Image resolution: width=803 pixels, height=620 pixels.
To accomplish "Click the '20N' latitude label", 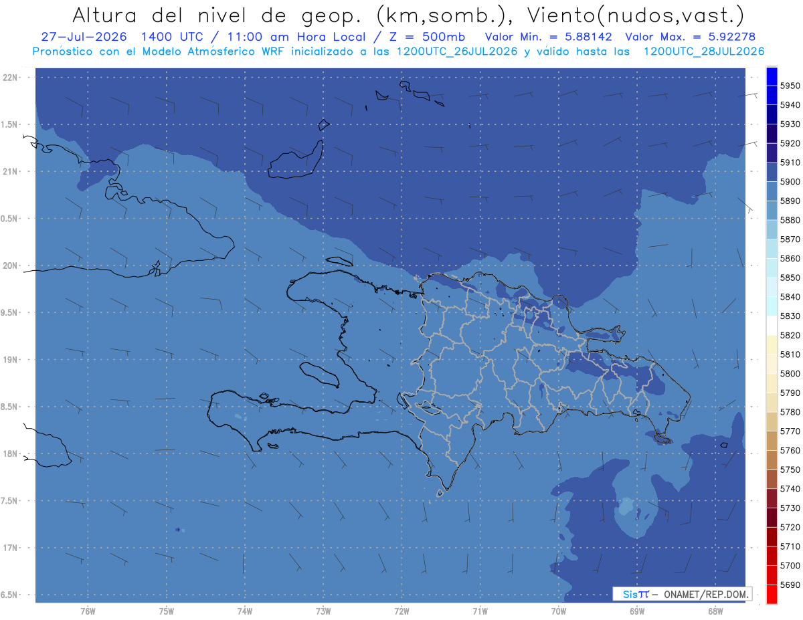I will (x=10, y=266).
